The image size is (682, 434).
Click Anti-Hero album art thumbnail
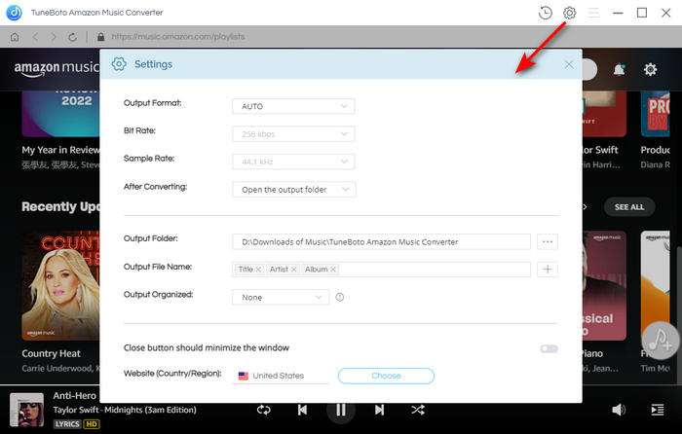click(x=27, y=410)
